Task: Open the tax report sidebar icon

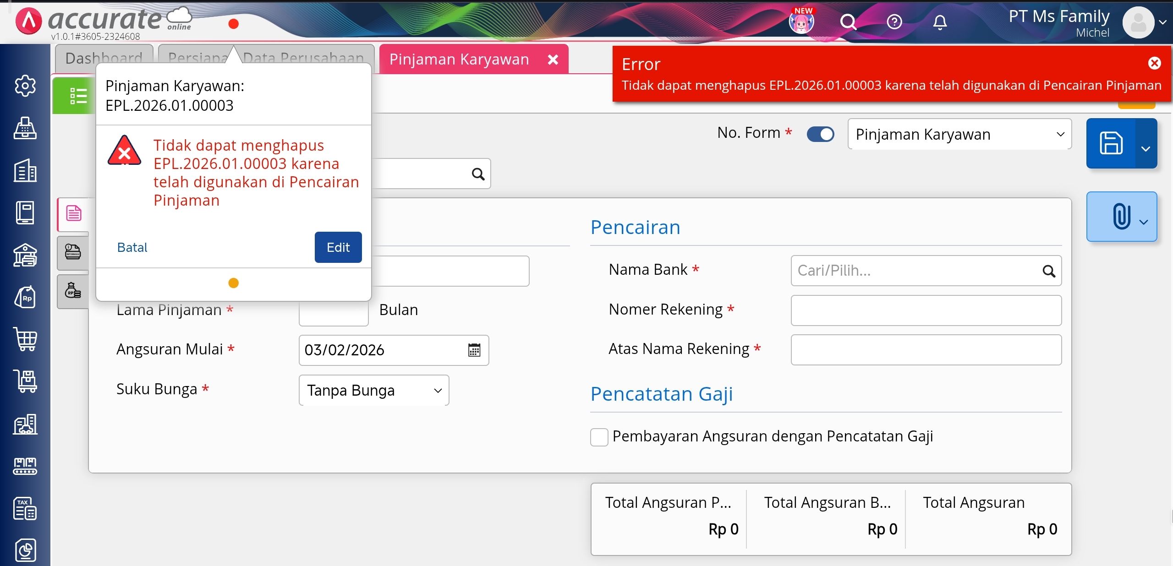Action: [x=25, y=508]
